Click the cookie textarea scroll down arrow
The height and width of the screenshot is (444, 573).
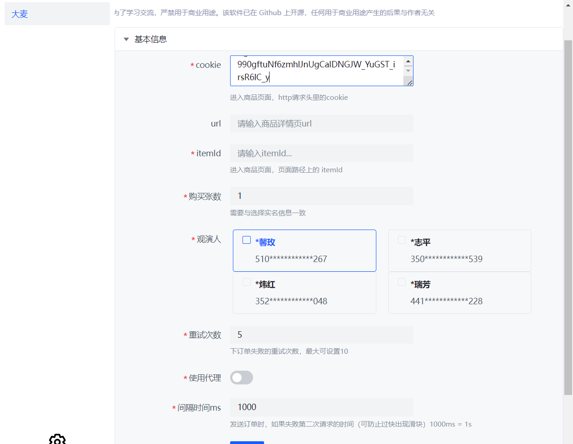(408, 71)
